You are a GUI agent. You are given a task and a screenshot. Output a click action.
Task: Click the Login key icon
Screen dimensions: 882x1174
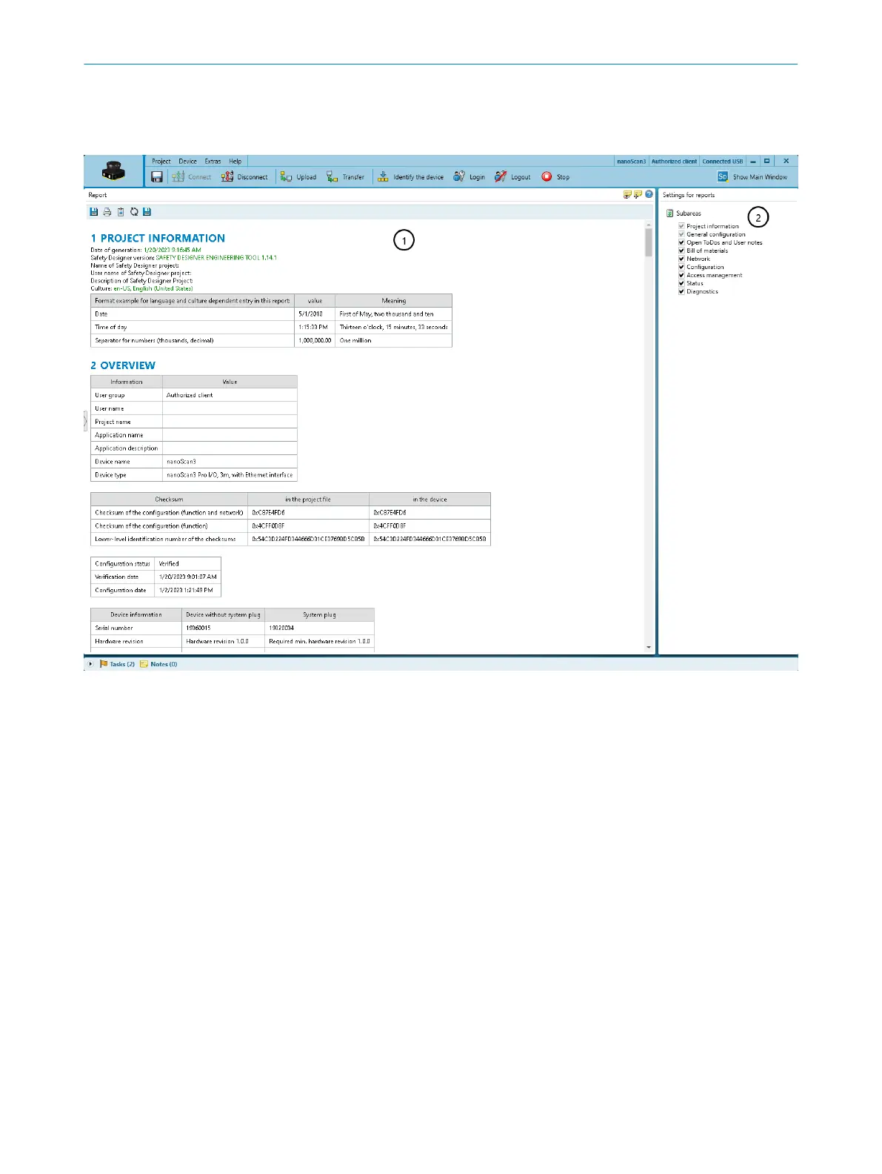(459, 176)
